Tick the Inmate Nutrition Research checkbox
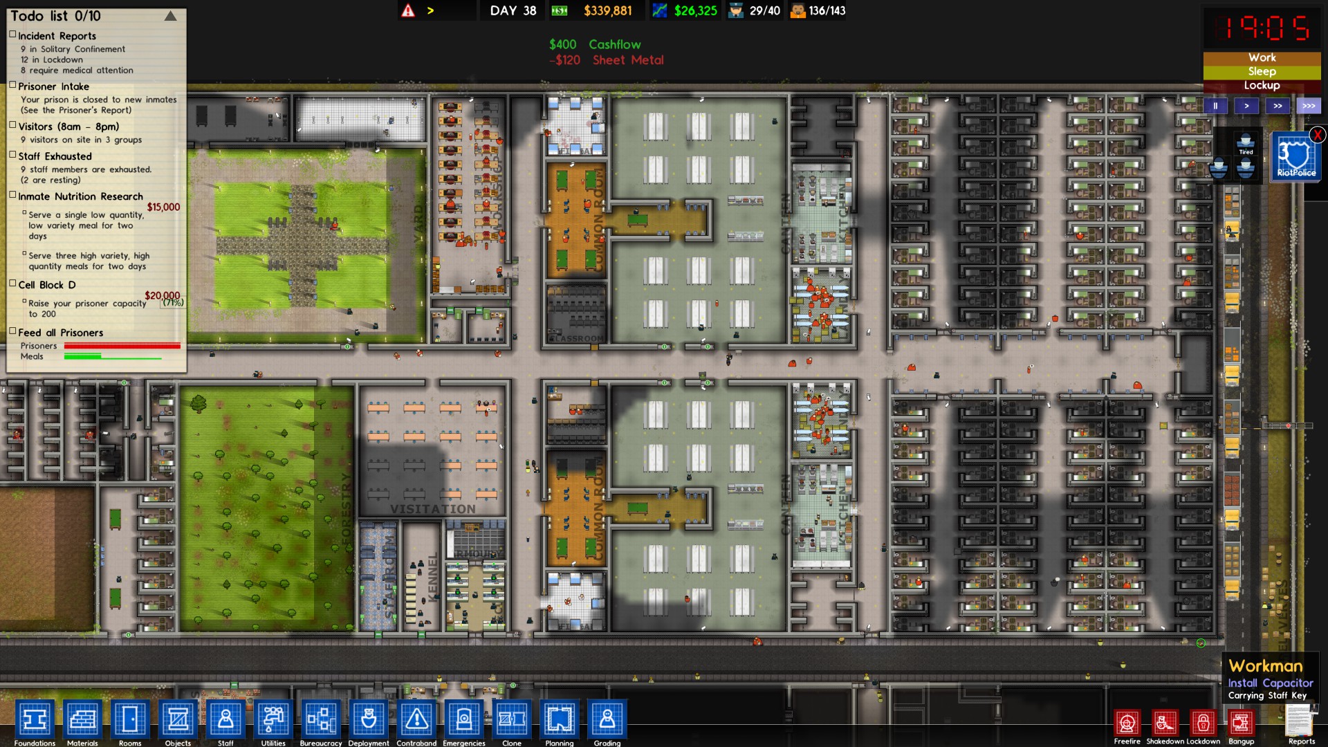The height and width of the screenshot is (747, 1328). [12, 194]
